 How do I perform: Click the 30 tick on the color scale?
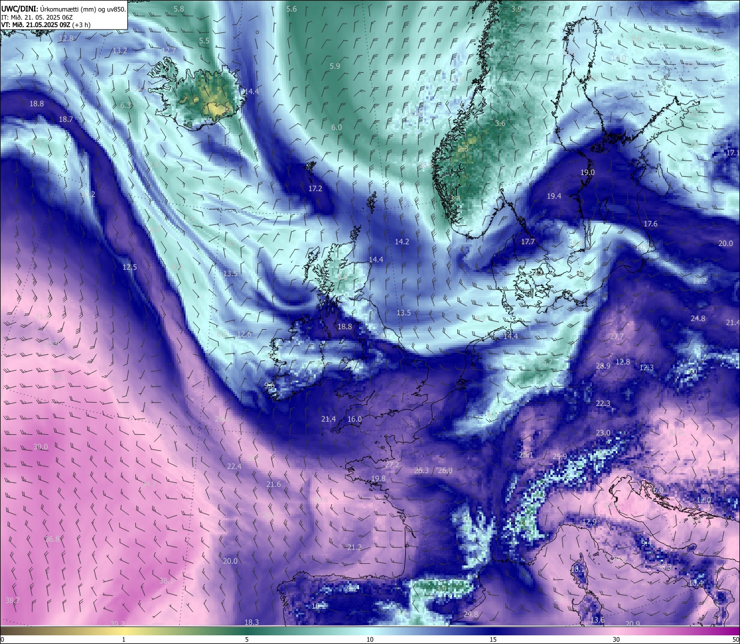616,639
